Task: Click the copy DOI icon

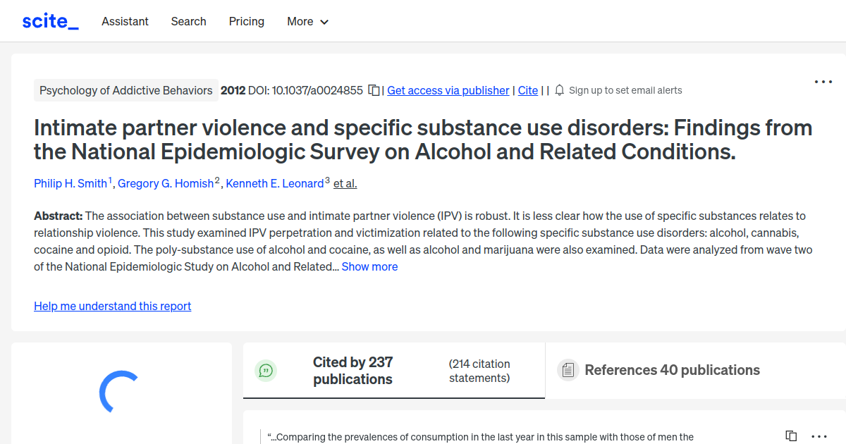Action: [x=374, y=90]
